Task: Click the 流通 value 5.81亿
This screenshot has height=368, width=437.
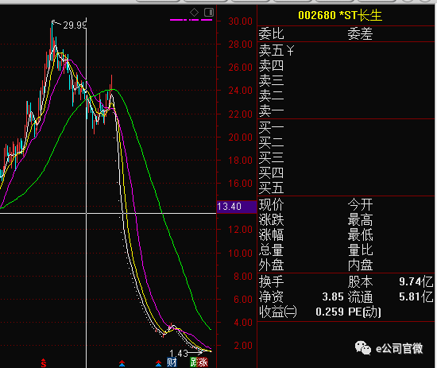Action: 416,297
